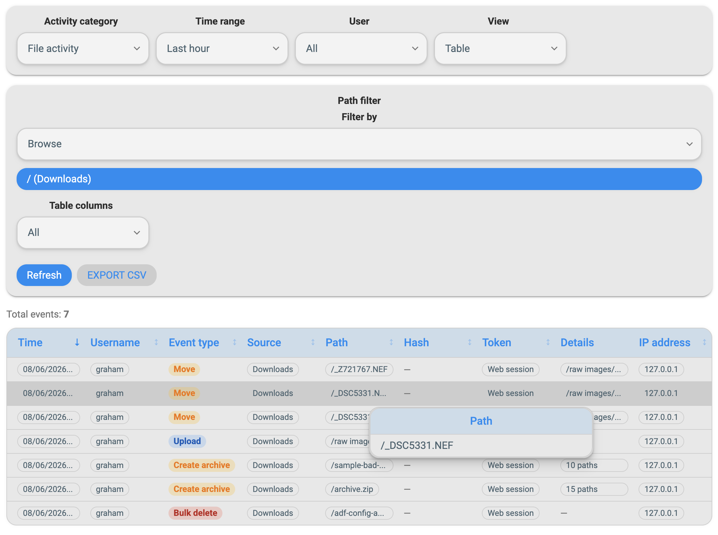The image size is (718, 535).
Task: Select the / (Downloads) path entry
Action: click(359, 179)
